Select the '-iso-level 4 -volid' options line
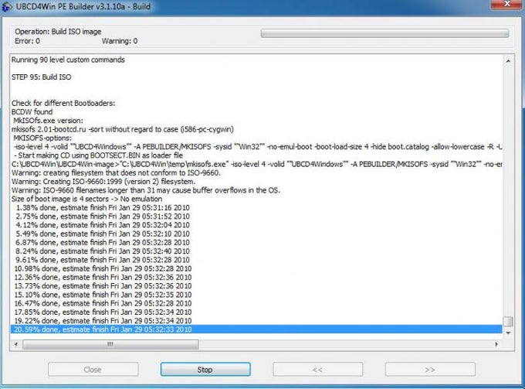Screen dimensions: 525x389 tap(256, 146)
